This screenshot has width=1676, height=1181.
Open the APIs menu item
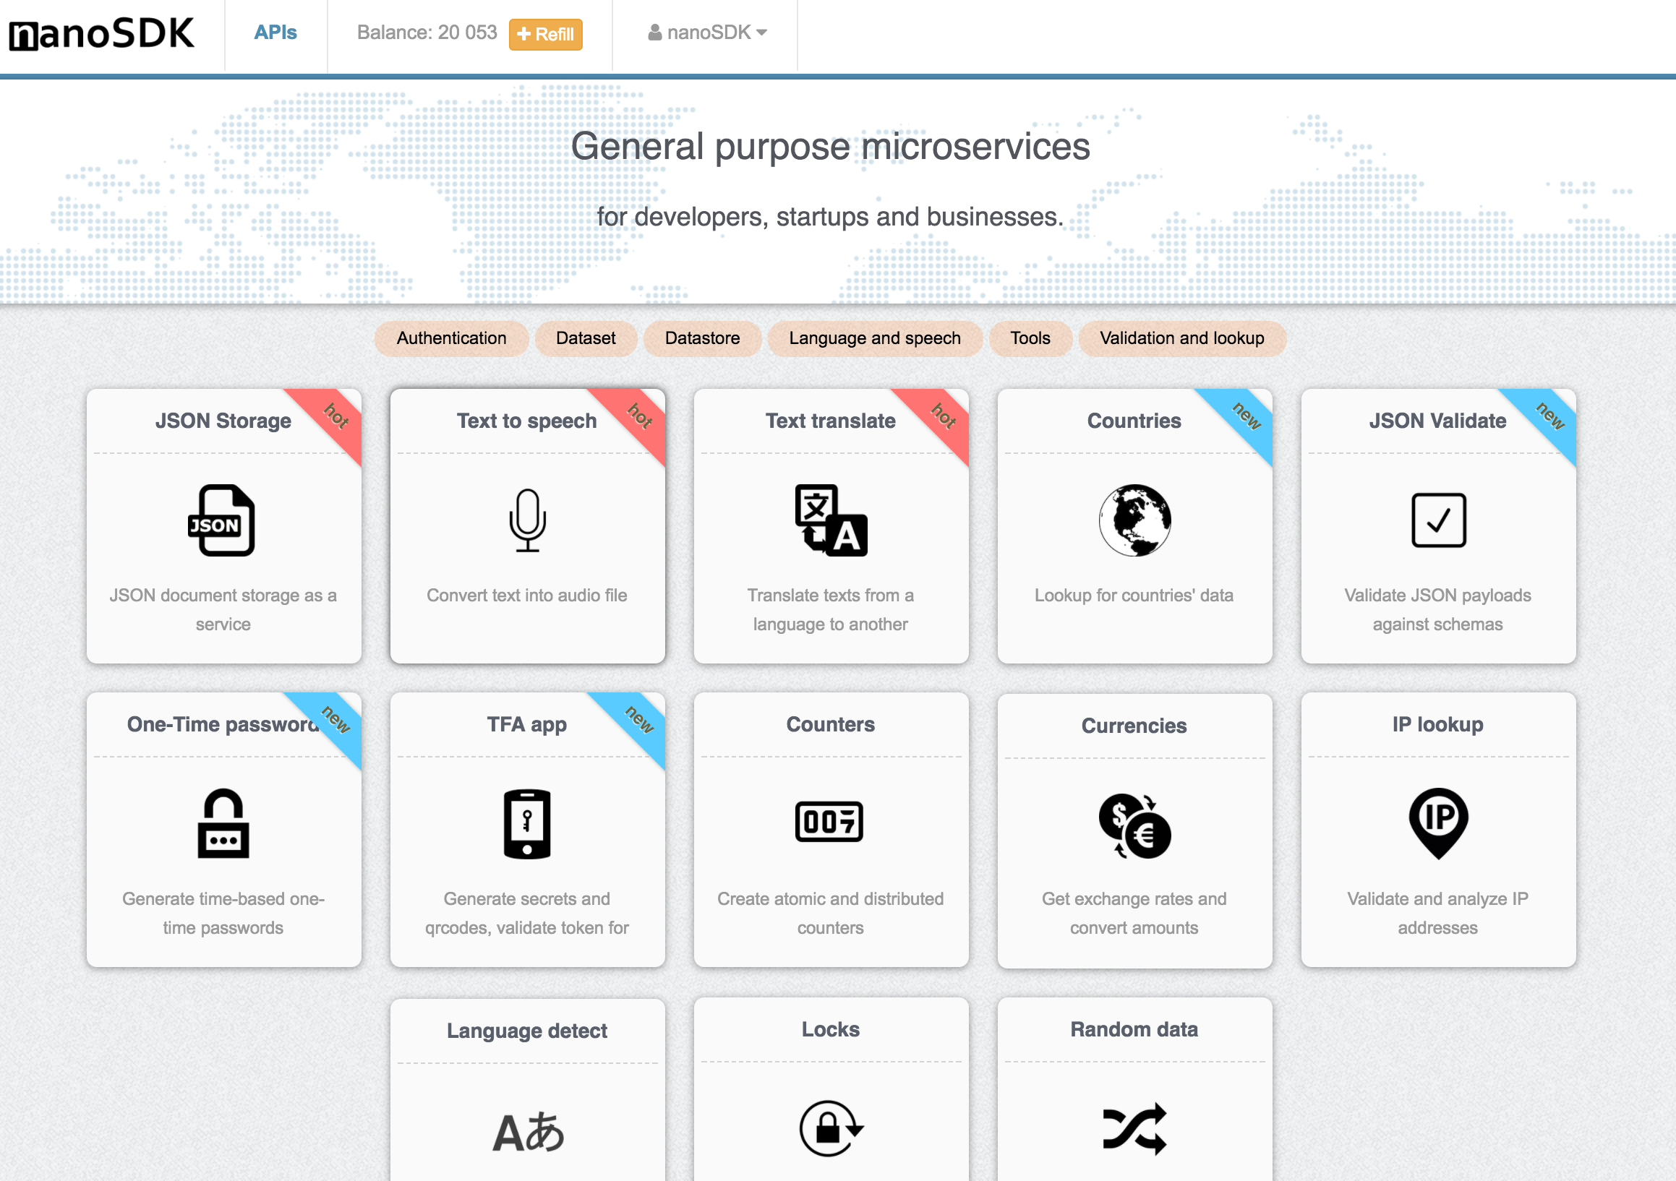[x=275, y=33]
